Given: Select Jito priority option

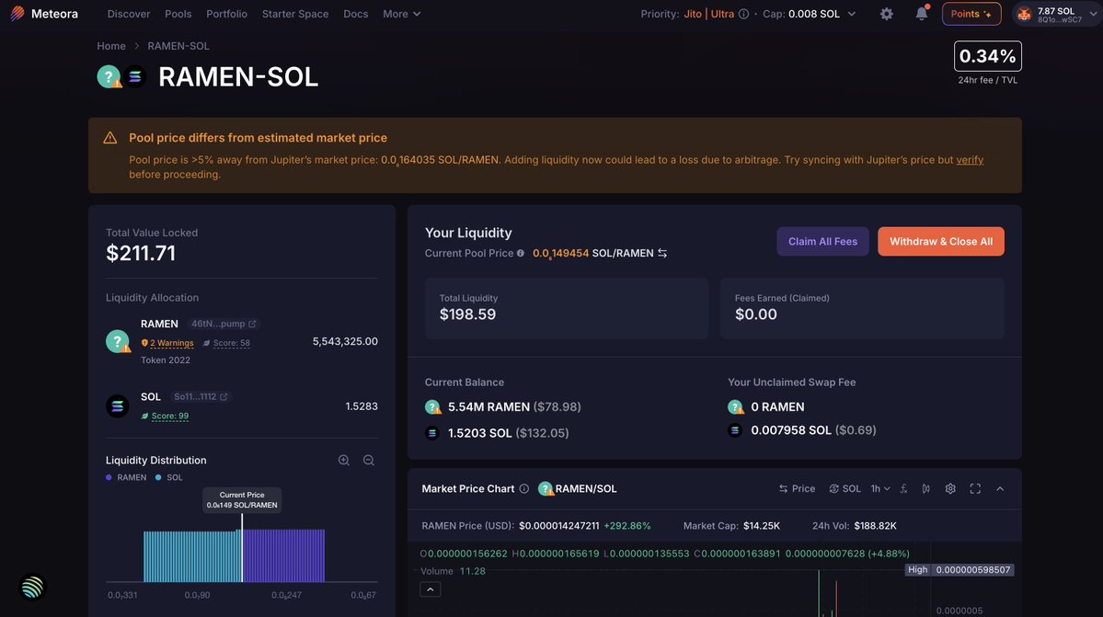Looking at the screenshot, I should [x=693, y=14].
